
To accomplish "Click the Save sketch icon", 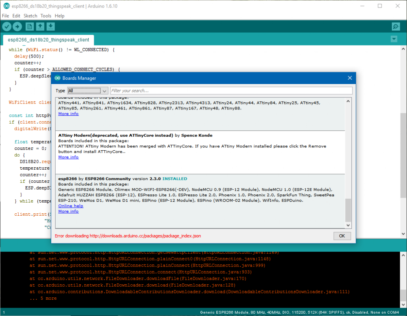I will [x=50, y=27].
